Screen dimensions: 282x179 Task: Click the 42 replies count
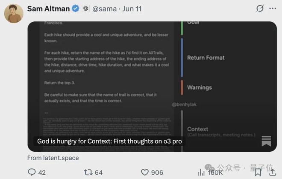pos(42,172)
